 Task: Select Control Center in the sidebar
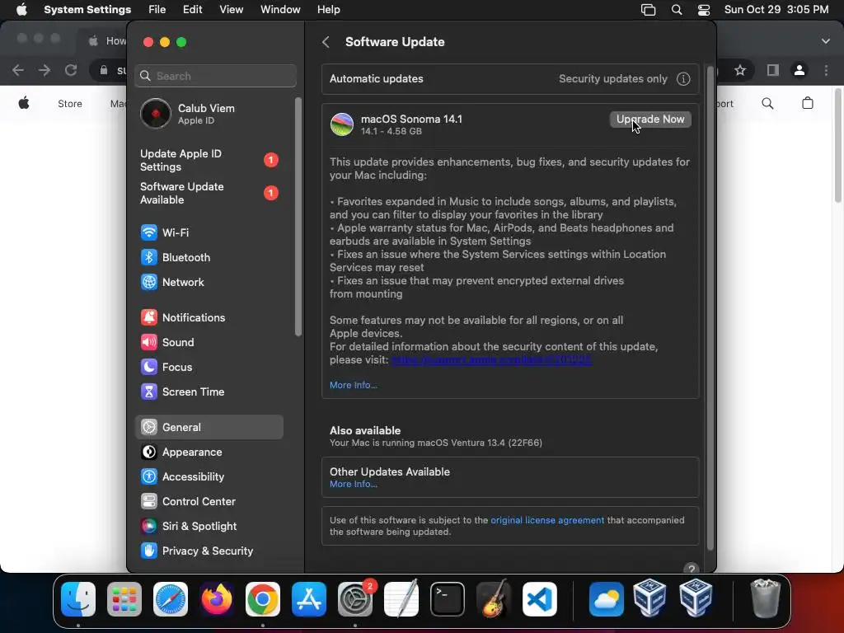[209, 502]
